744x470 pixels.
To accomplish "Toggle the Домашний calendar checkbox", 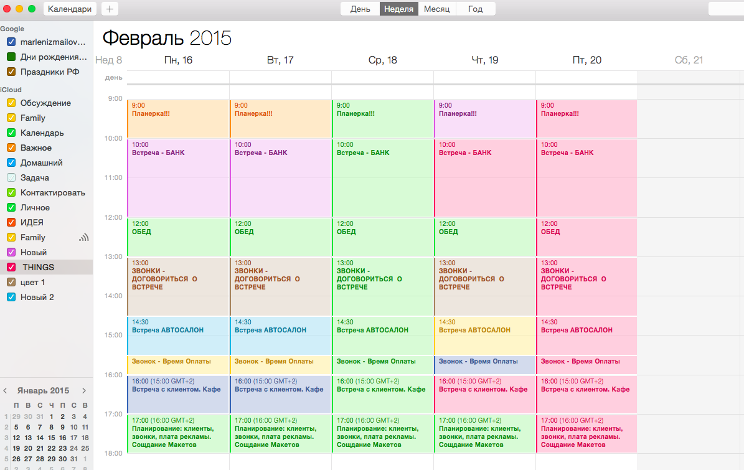I will [11, 162].
